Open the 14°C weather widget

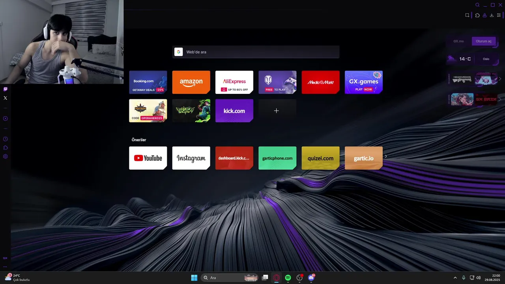[460, 59]
